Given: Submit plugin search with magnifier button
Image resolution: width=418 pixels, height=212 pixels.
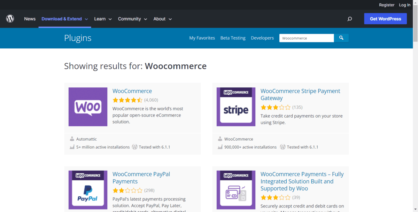Looking at the screenshot, I should 341,38.
